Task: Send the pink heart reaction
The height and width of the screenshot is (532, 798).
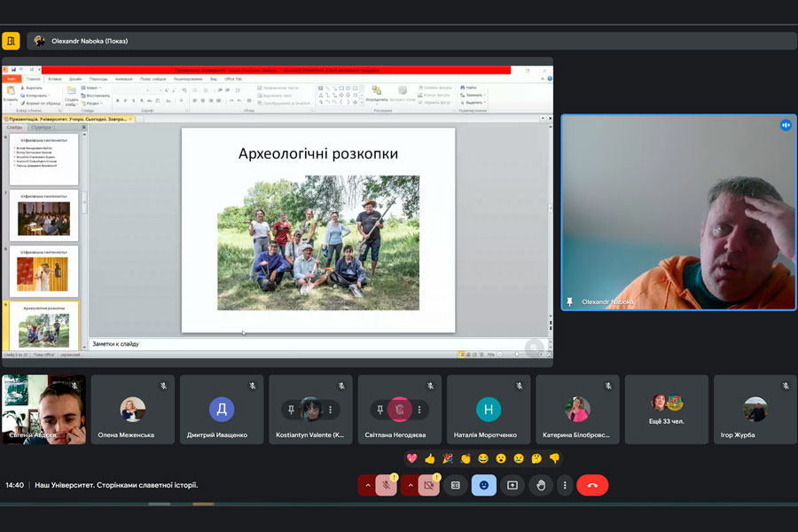Action: pyautogui.click(x=411, y=458)
